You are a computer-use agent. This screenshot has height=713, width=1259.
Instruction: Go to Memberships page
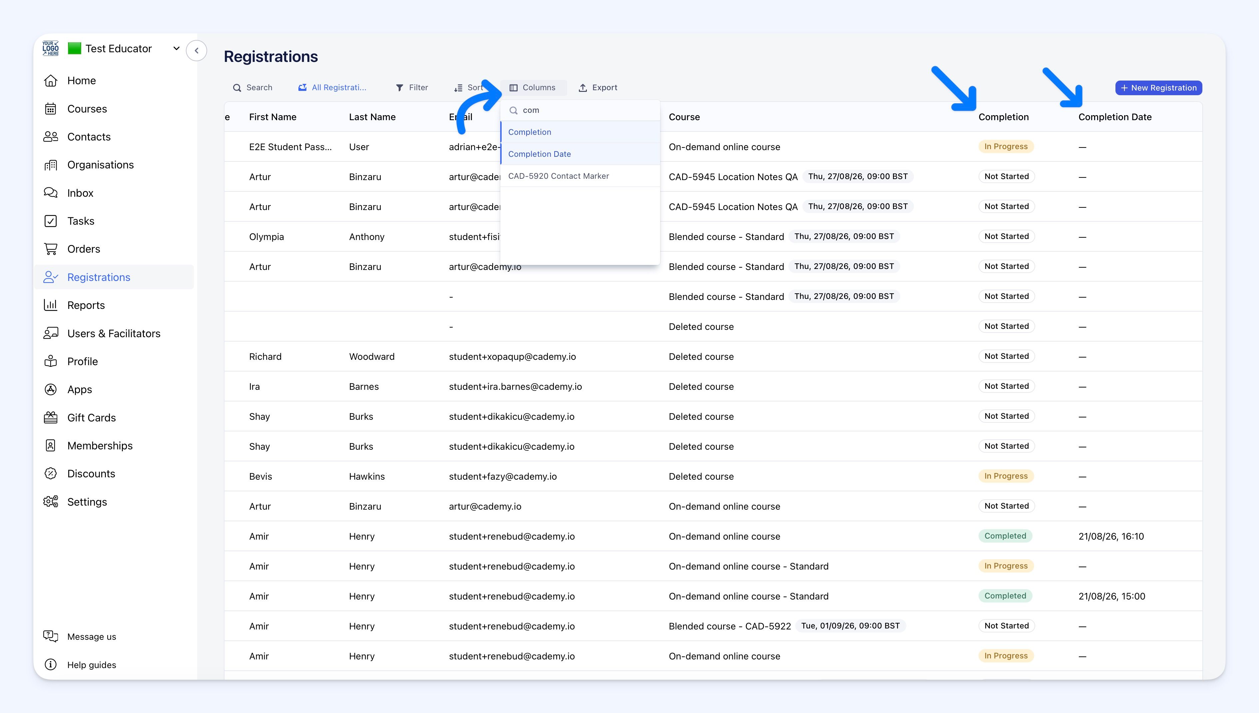pos(100,446)
